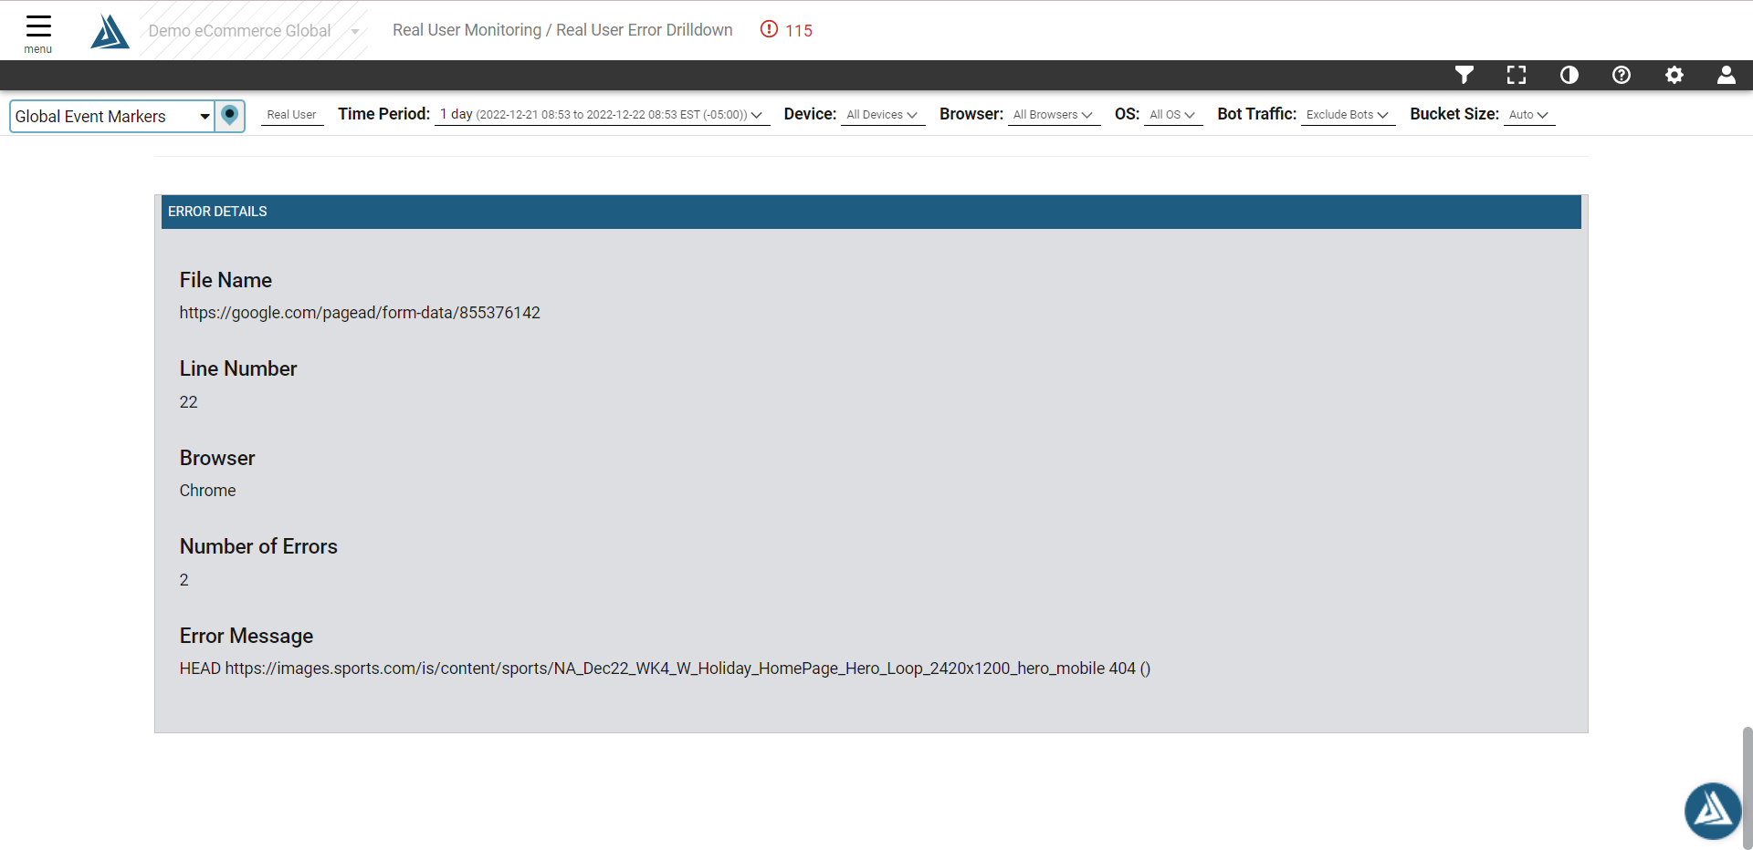Image resolution: width=1753 pixels, height=850 pixels.
Task: Open the OS All OS dropdown
Action: (1172, 115)
